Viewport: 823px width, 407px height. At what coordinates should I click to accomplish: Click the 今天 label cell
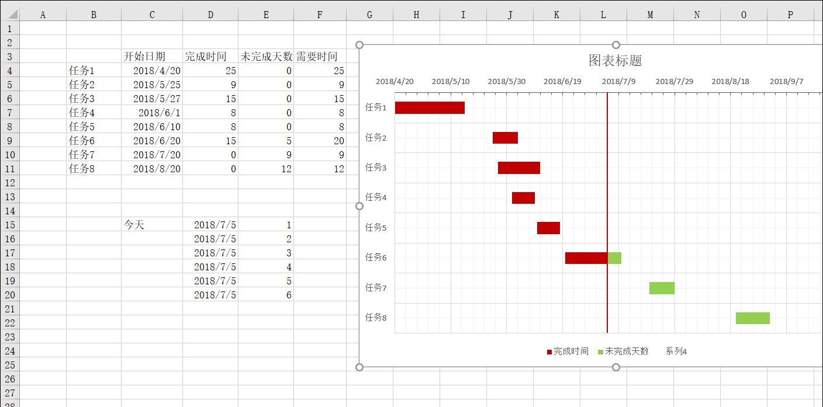point(152,225)
